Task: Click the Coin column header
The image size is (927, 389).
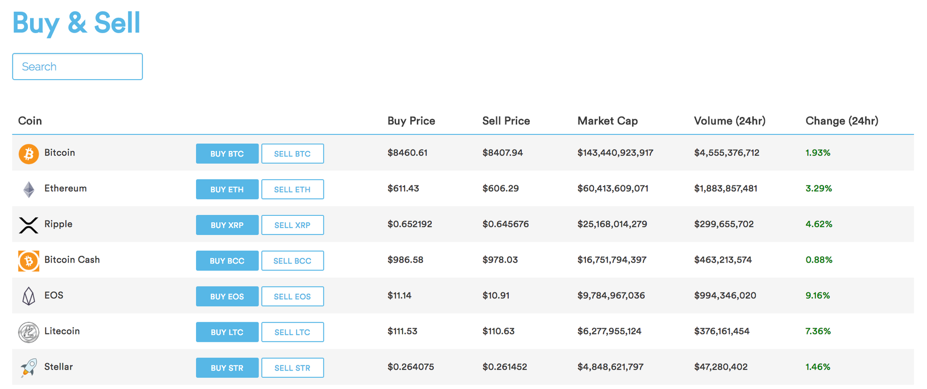Action: click(x=30, y=121)
